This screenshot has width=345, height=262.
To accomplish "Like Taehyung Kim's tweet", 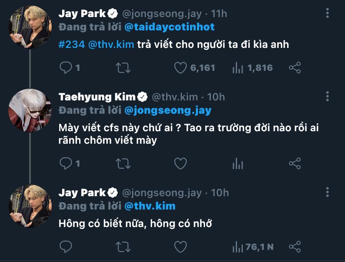I will click(x=180, y=164).
